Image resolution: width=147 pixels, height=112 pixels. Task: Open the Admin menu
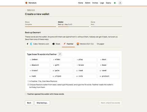pyautogui.click(x=88, y=3)
